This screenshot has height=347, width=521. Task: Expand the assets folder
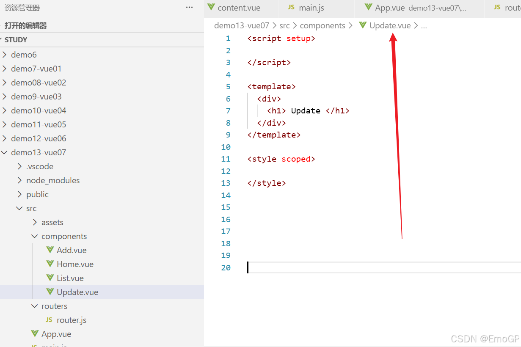coord(35,222)
